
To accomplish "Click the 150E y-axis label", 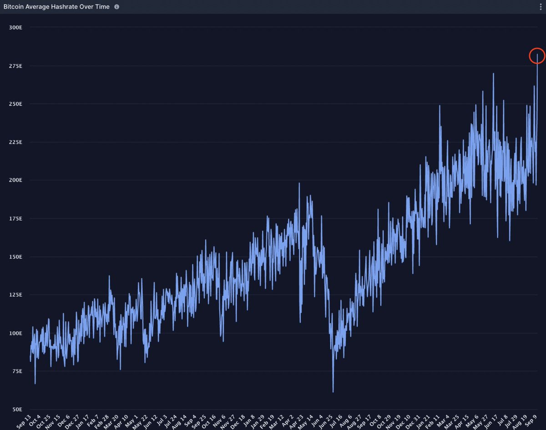I will tap(16, 257).
